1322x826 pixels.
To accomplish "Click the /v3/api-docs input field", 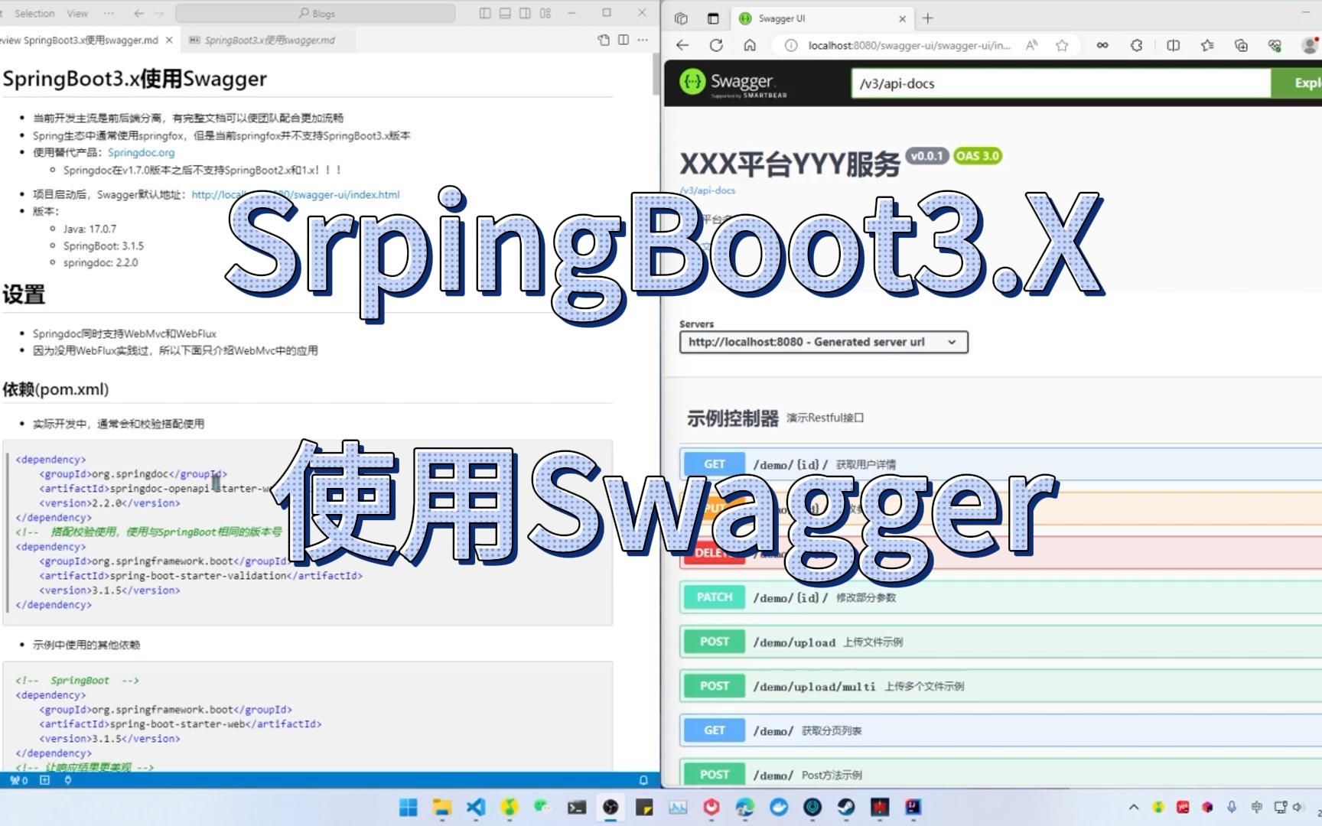I will [1060, 83].
